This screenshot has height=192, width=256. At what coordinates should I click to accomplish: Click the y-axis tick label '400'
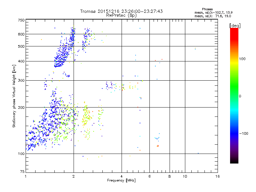tap(21, 61)
